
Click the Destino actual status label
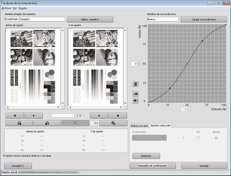click(9, 172)
